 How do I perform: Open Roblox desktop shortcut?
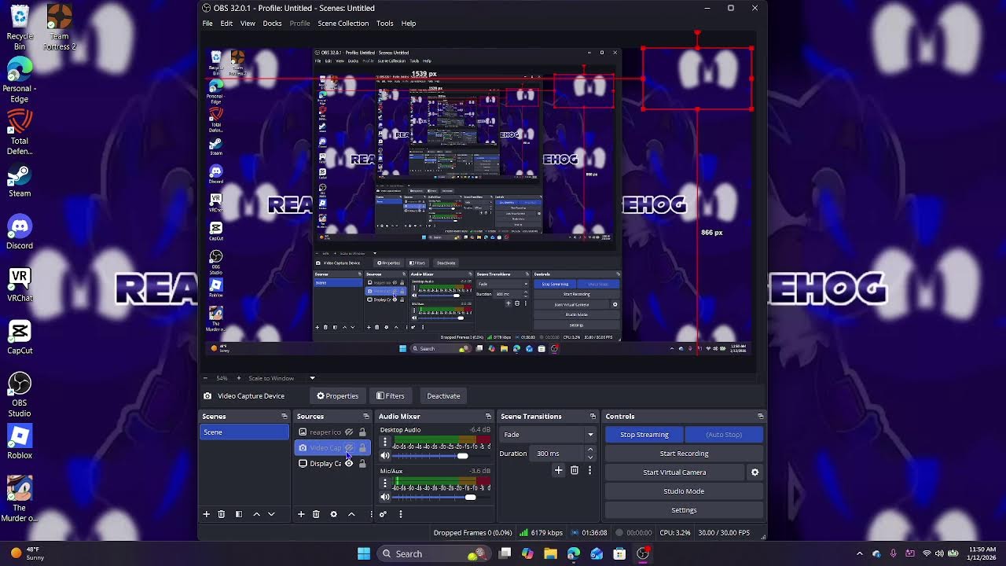20,443
